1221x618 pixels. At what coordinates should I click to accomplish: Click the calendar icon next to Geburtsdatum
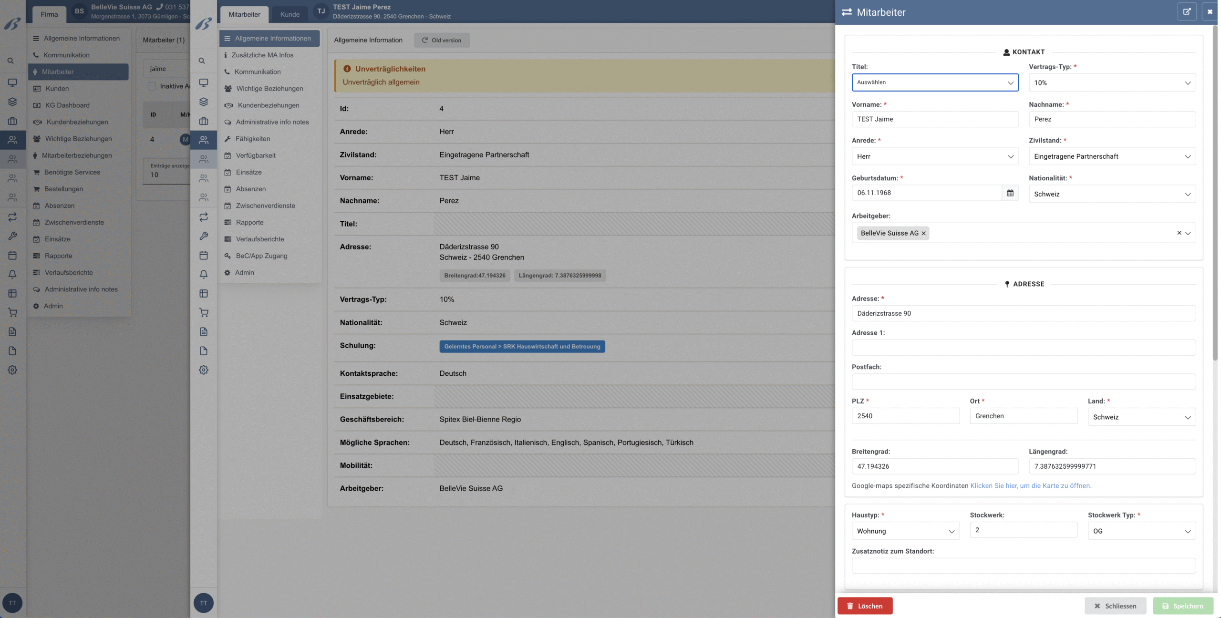[x=1010, y=193]
